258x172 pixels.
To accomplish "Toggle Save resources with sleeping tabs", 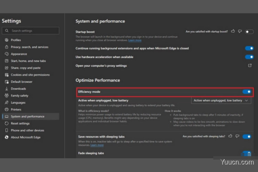I will click(x=247, y=137).
